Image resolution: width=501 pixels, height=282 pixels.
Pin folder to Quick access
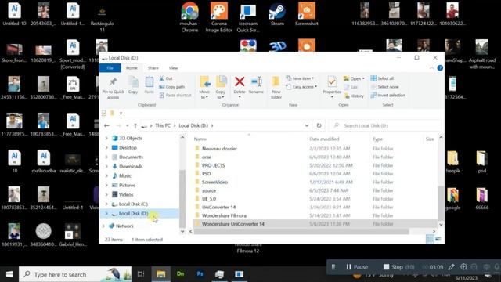coord(113,88)
